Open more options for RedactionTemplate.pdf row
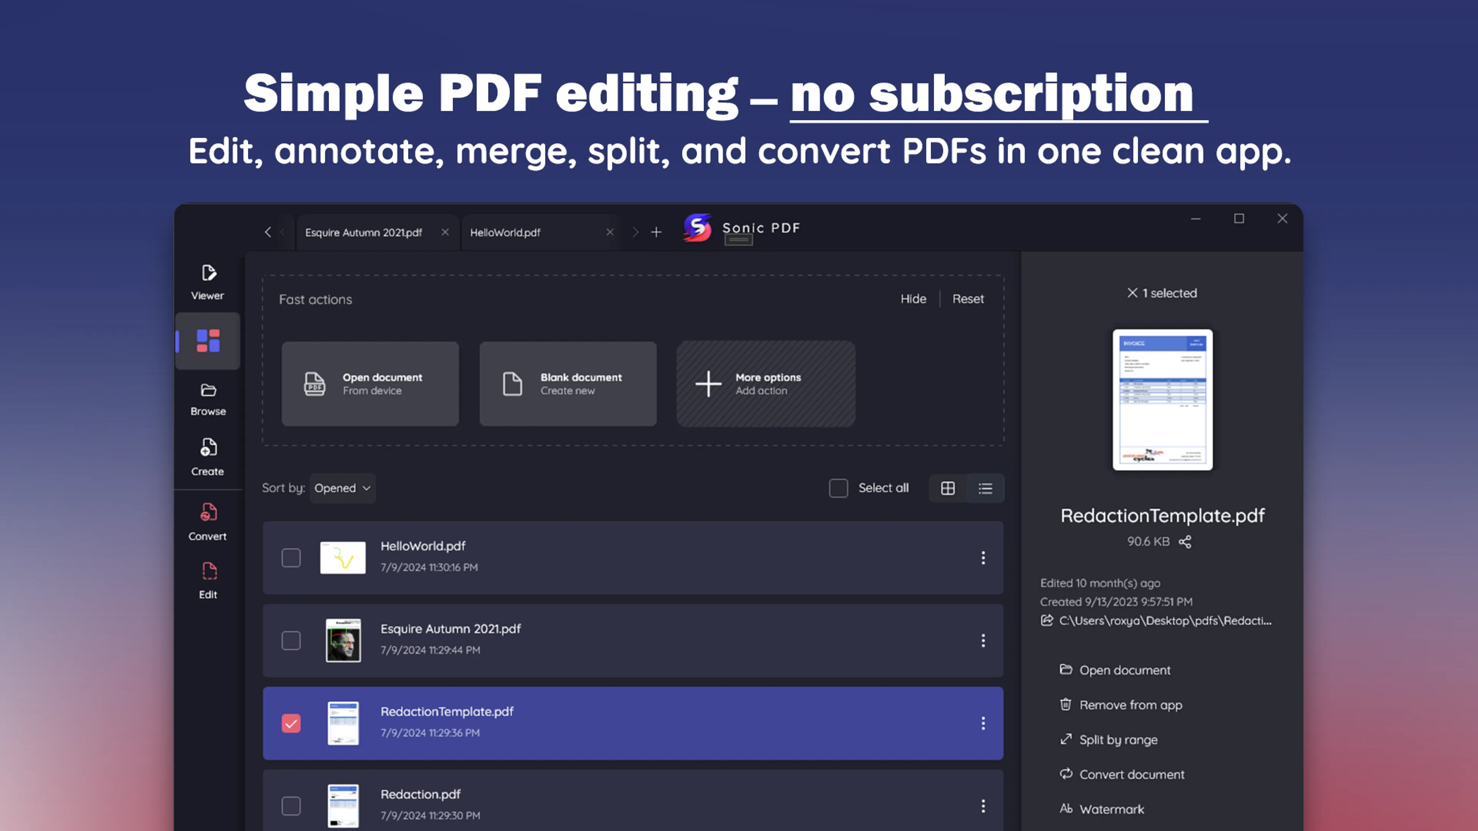This screenshot has height=831, width=1478. point(983,723)
